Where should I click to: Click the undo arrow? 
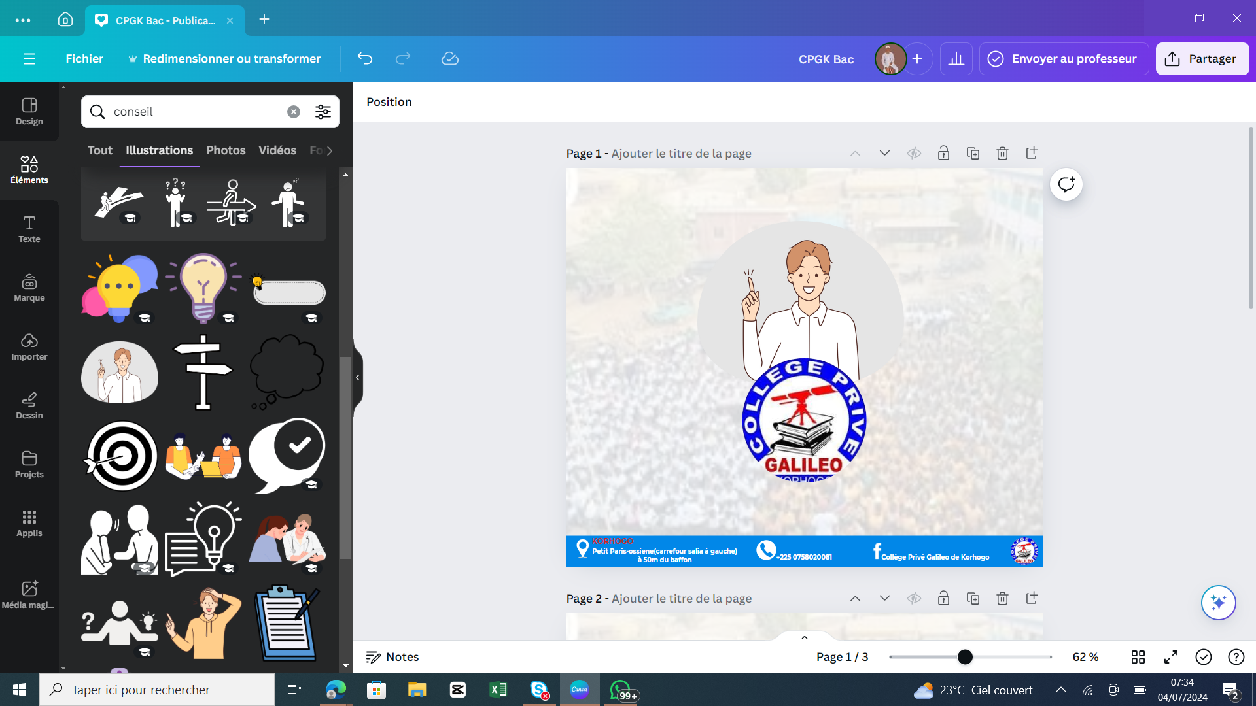pyautogui.click(x=365, y=59)
